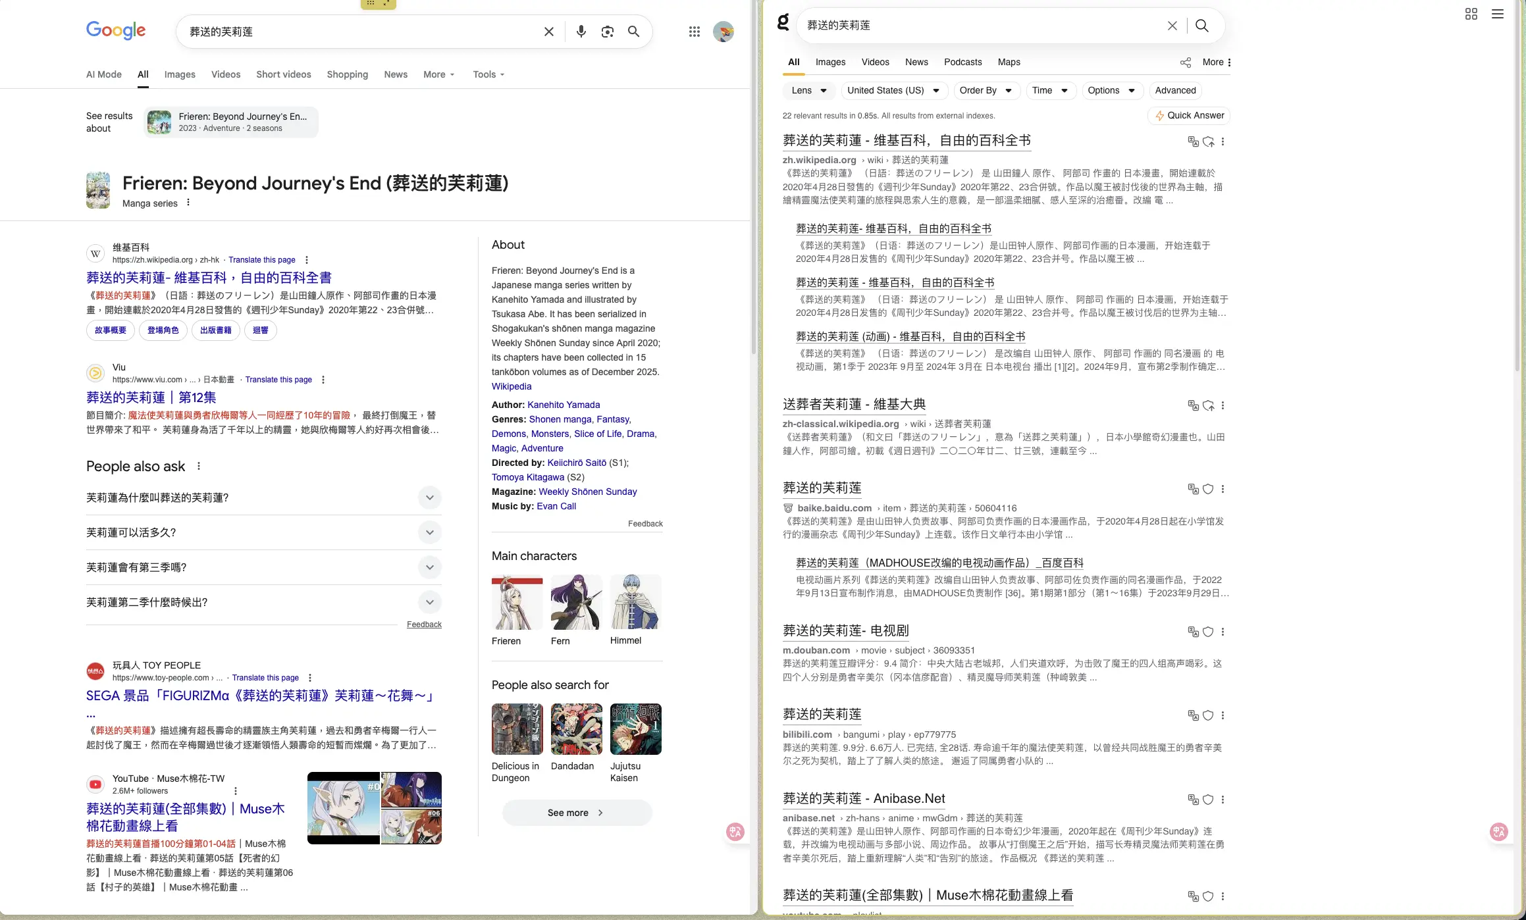Open the Order By dropdown

[986, 90]
